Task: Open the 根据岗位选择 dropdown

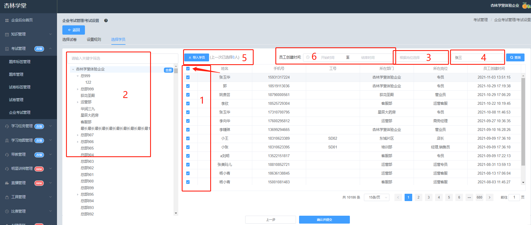Action: (x=421, y=57)
